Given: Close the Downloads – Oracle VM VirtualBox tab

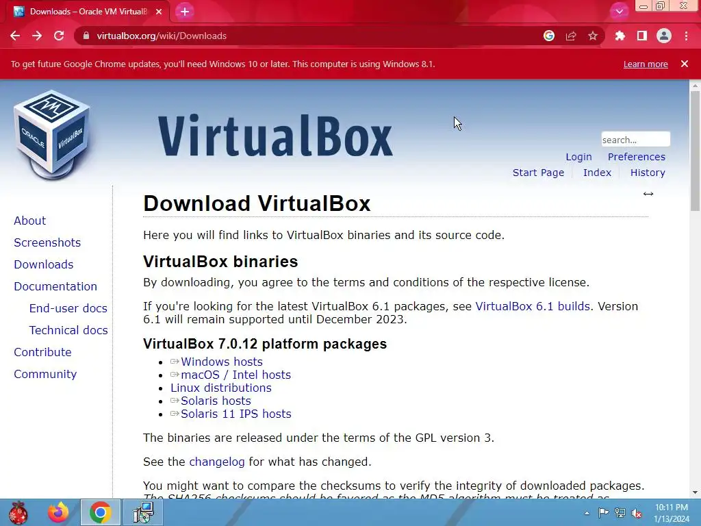Looking at the screenshot, I should tap(159, 12).
